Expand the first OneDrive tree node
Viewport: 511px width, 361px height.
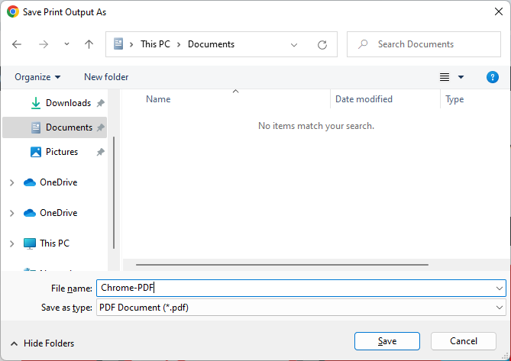tap(11, 182)
